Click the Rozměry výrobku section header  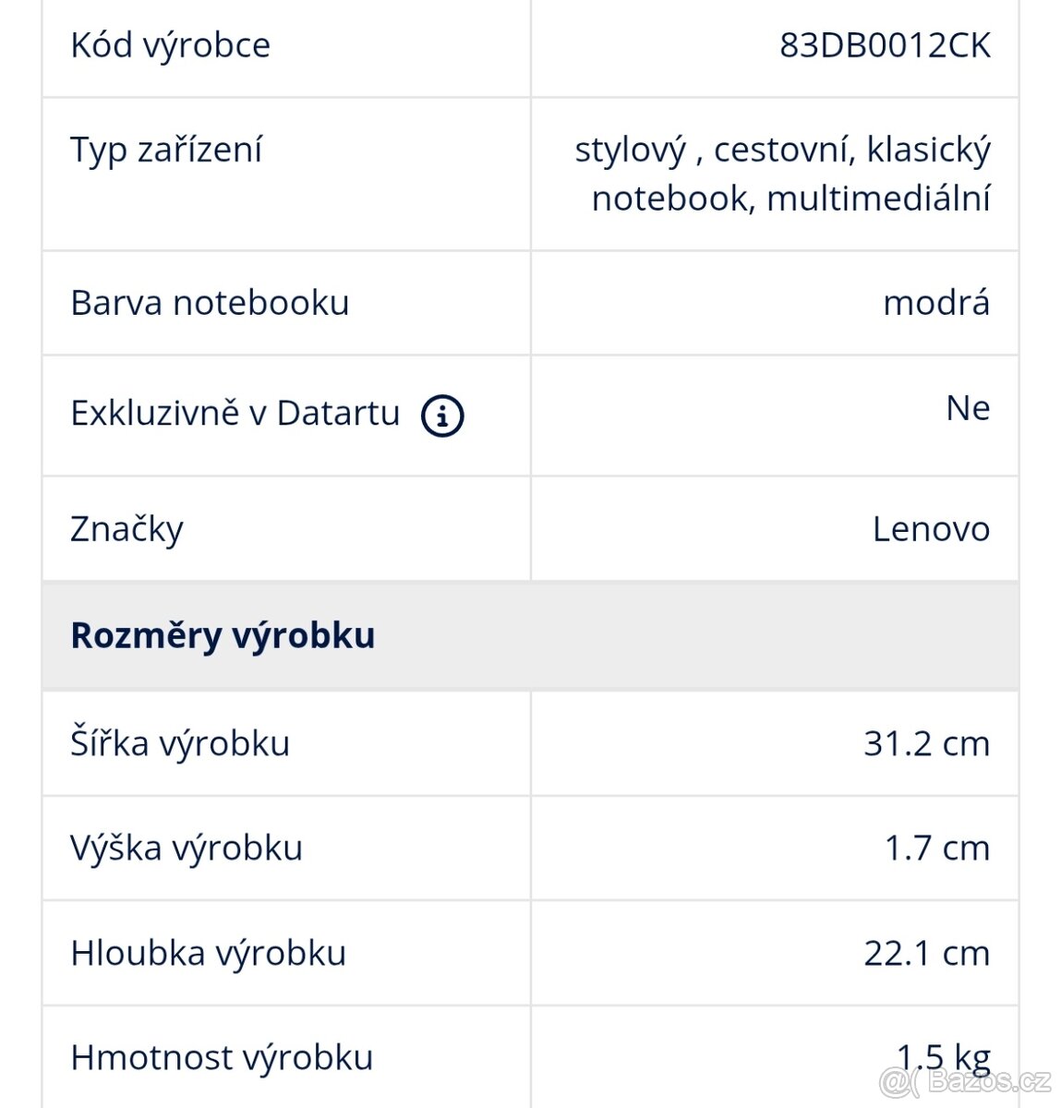pyautogui.click(x=223, y=635)
